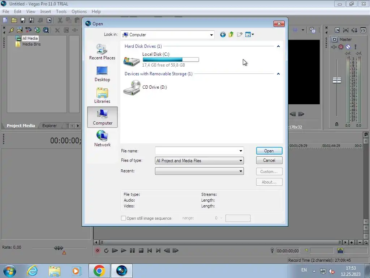Click the Save floppy icon in Vegas toolbar
370x278 pixels.
(x=23, y=20)
